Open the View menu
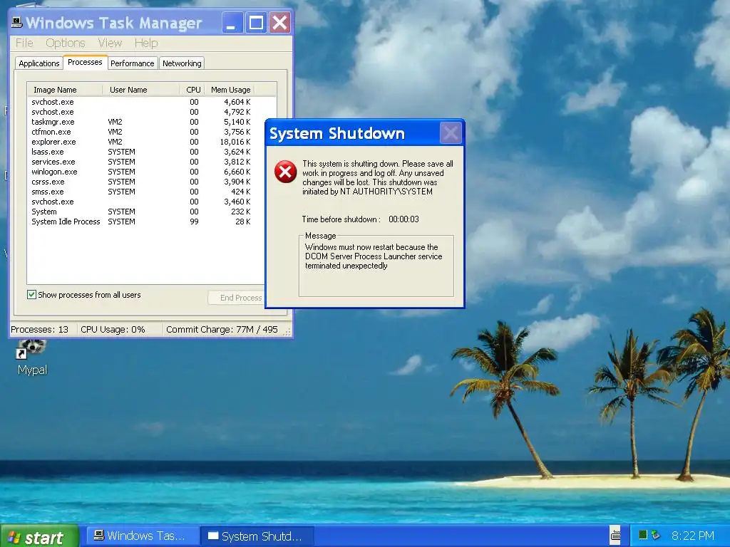Viewport: 730px width, 547px height. 110,43
